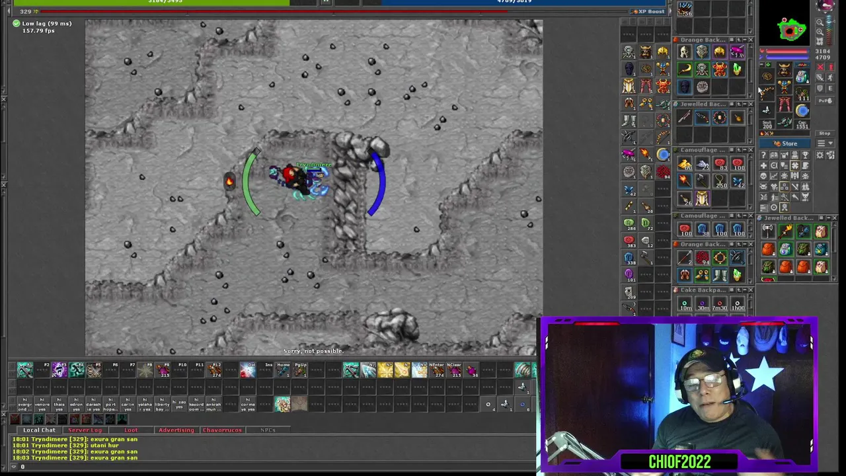This screenshot has height=476, width=846.
Task: Go up one level in top Orange Backpack
Action: click(739, 40)
